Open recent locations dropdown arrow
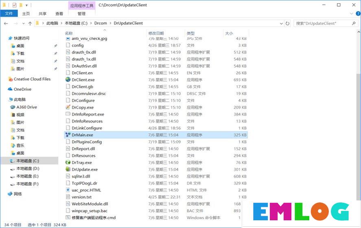The width and height of the screenshot is (361, 228). point(24,24)
